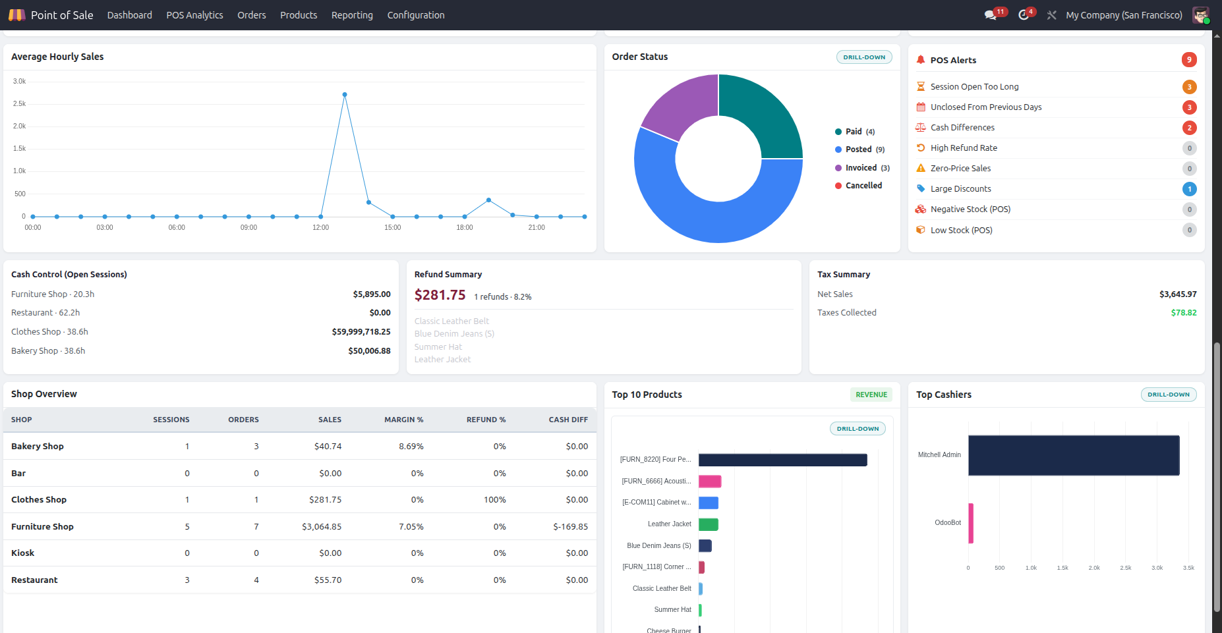This screenshot has height=633, width=1222.
Task: Select the Furniture Shop row in Shop Overview
Action: pos(300,526)
